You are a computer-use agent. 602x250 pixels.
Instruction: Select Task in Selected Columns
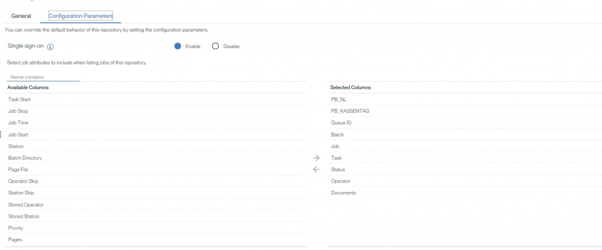(x=466, y=158)
